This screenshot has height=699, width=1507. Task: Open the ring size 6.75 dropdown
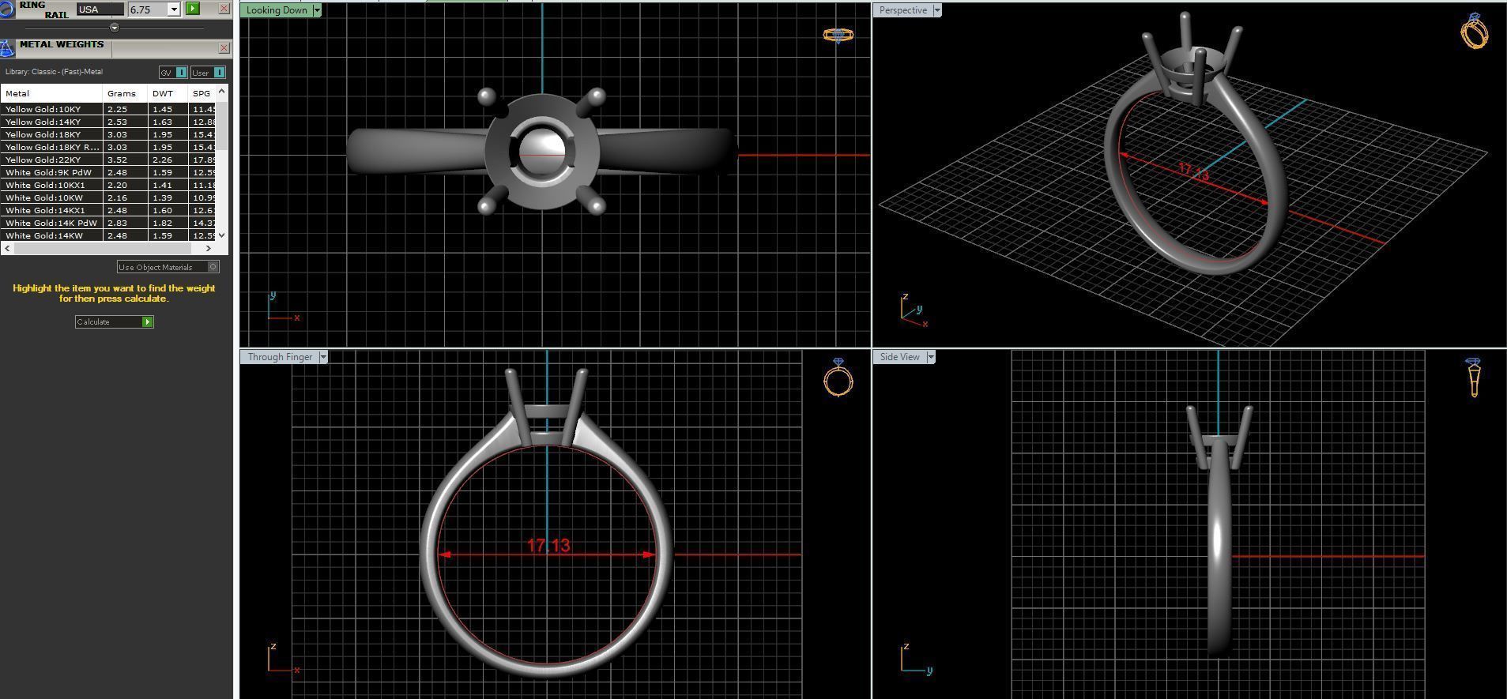(174, 9)
